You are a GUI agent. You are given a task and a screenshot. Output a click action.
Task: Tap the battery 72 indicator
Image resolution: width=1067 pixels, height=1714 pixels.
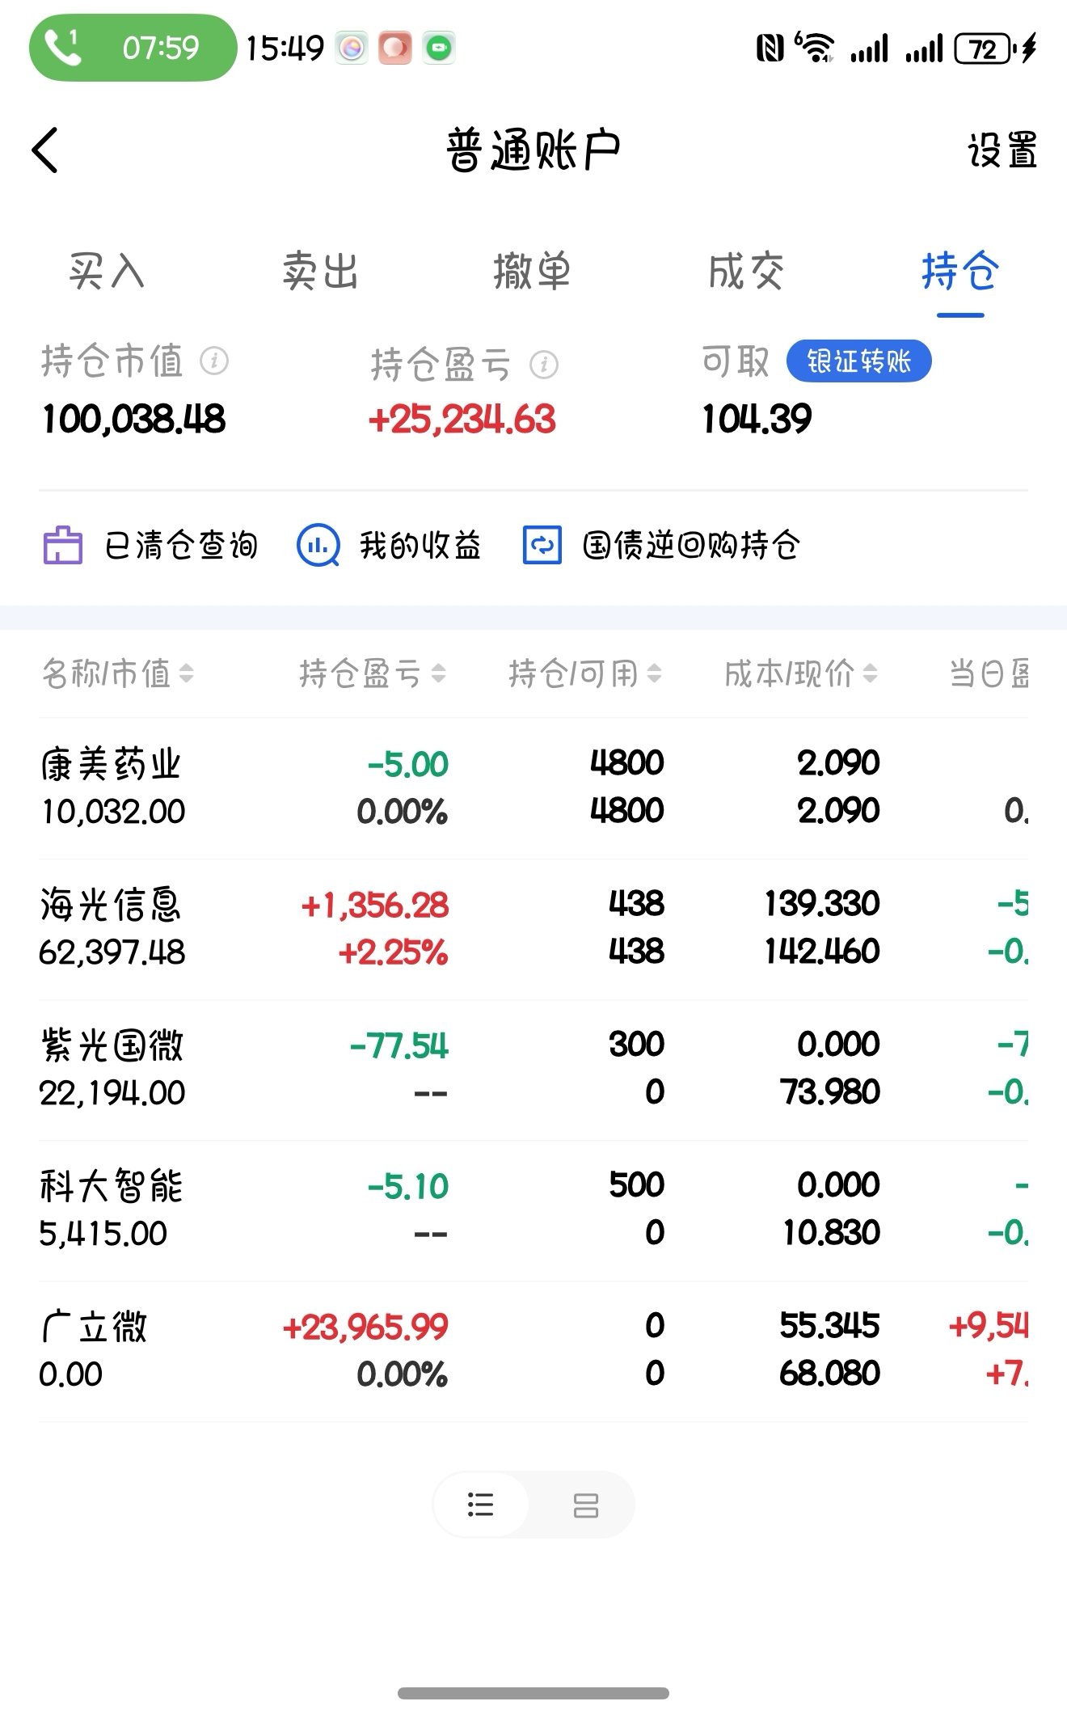985,49
